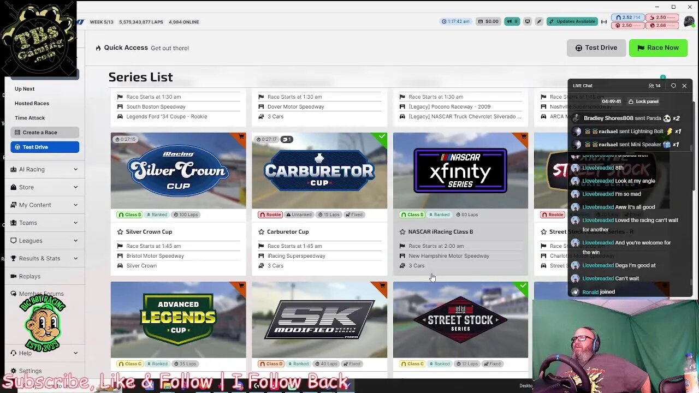Select Time Attack in the sidebar
The image size is (699, 393).
29,118
